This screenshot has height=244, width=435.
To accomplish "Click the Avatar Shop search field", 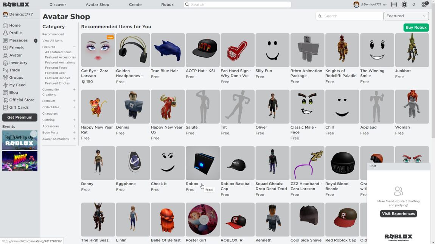I will [x=350, y=16].
